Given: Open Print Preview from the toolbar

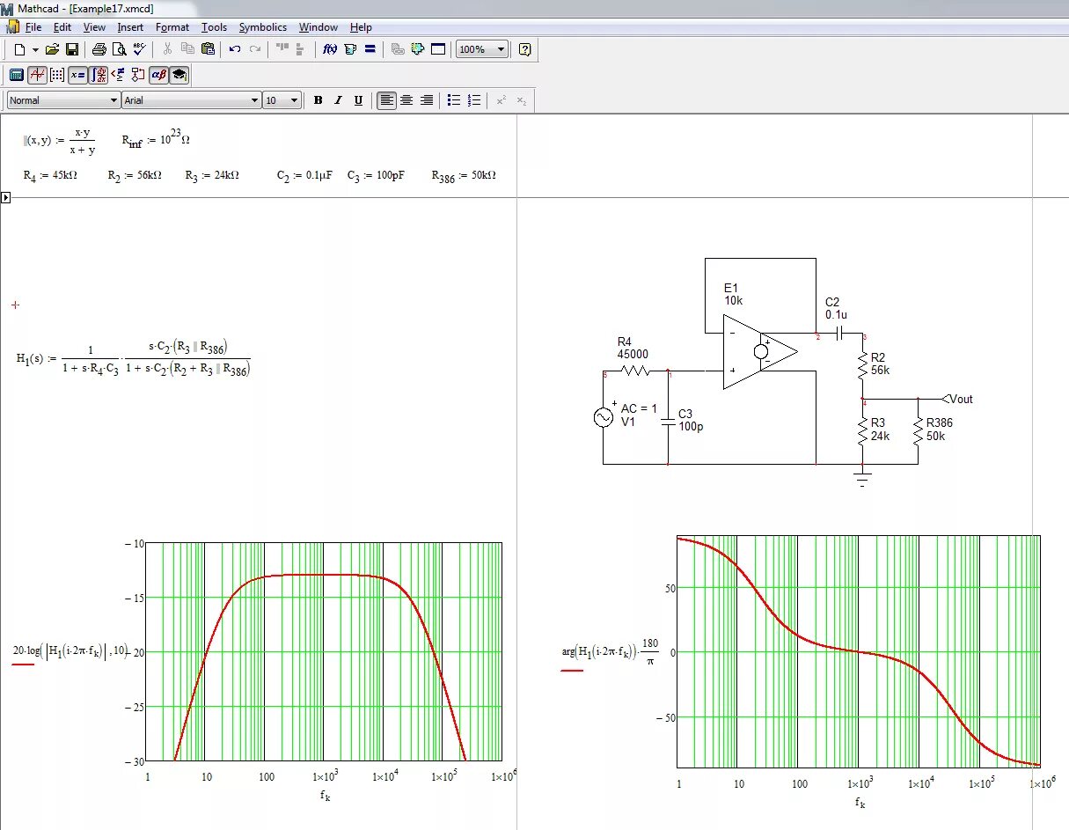Looking at the screenshot, I should click(x=119, y=49).
